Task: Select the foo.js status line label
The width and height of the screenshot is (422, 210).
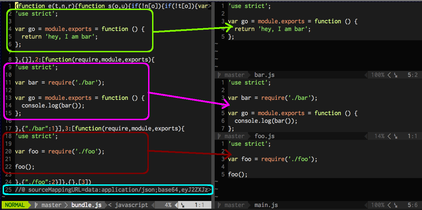Action: tap(264, 136)
